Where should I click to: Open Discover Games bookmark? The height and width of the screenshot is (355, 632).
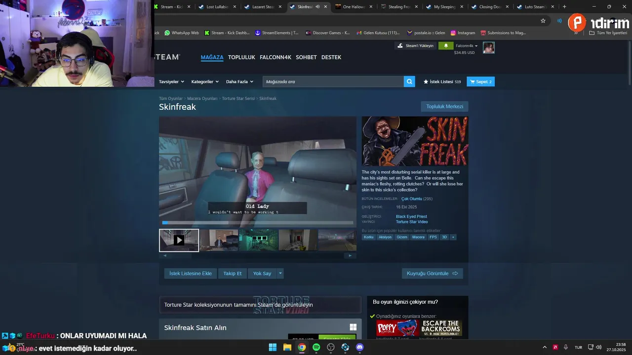click(328, 33)
